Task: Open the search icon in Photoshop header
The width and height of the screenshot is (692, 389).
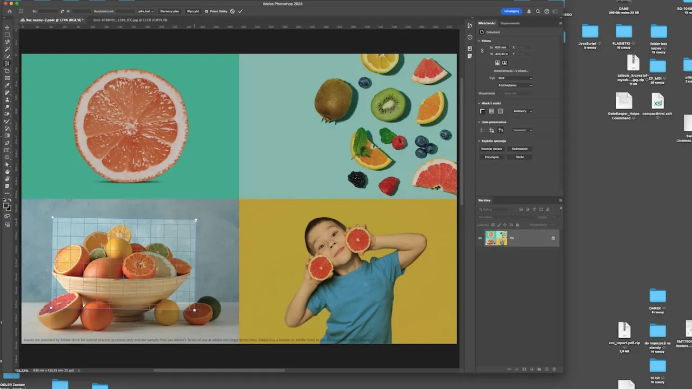Action: click(x=538, y=11)
